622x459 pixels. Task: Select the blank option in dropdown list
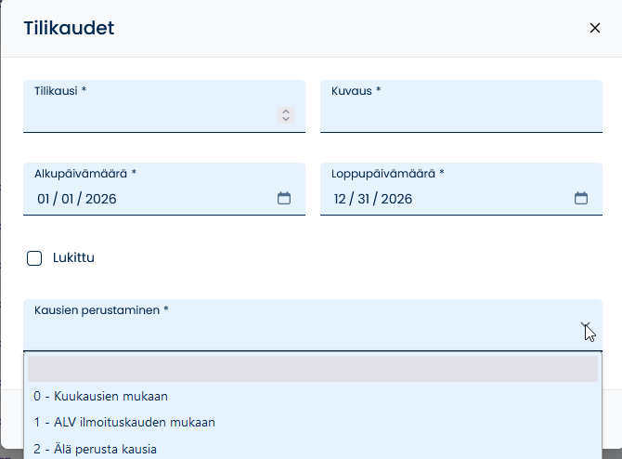coord(313,369)
